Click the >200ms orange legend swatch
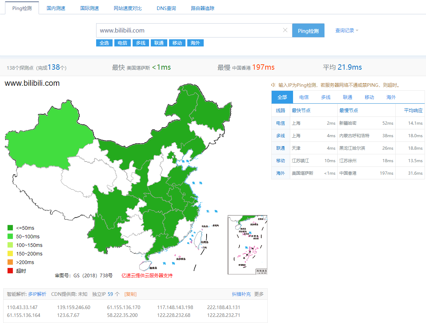The height and width of the screenshot is (323, 426). pos(10,262)
